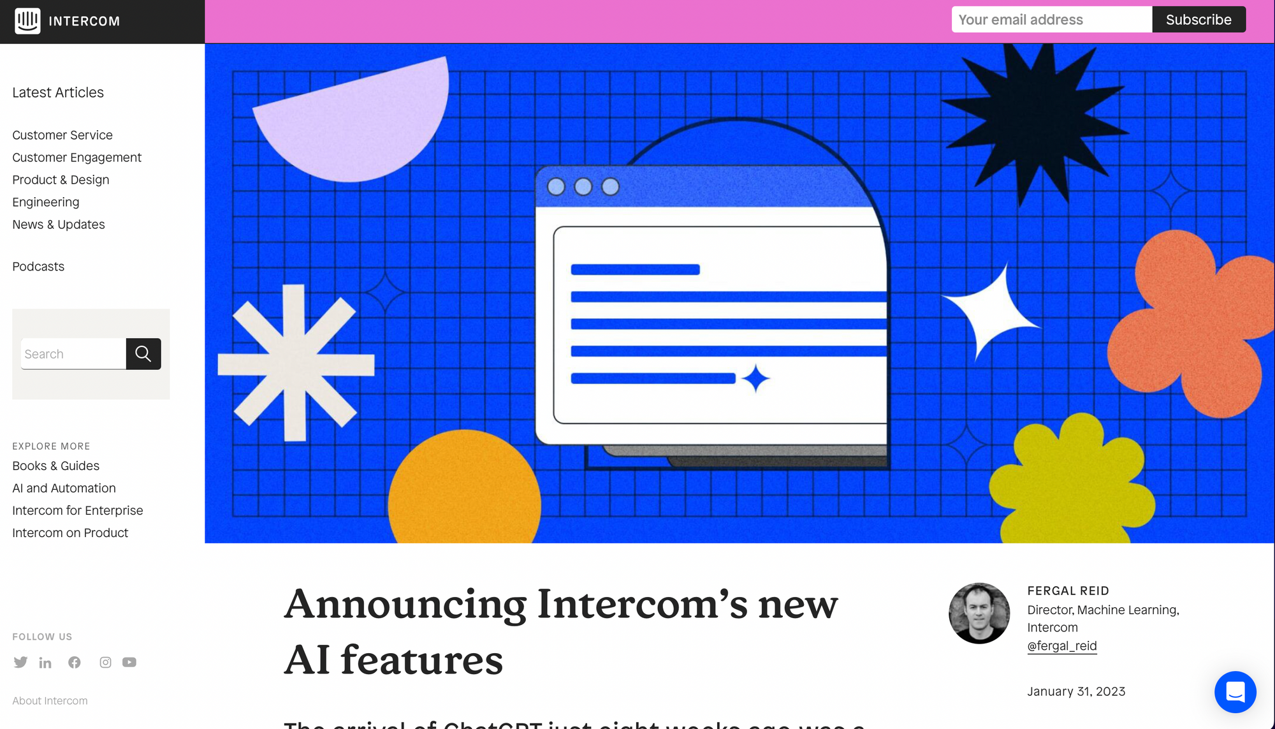Viewport: 1275px width, 729px height.
Task: Select the Customer Service menu item
Action: (62, 134)
